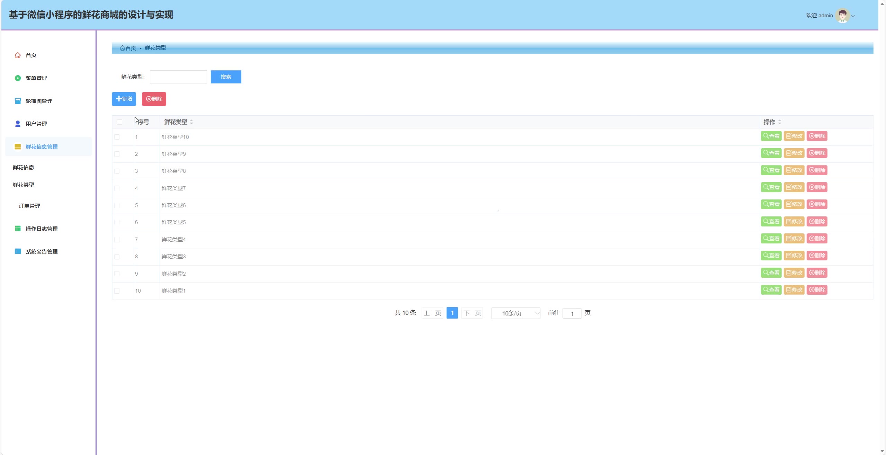Click the home icon in sidebar
The height and width of the screenshot is (455, 886).
18,55
